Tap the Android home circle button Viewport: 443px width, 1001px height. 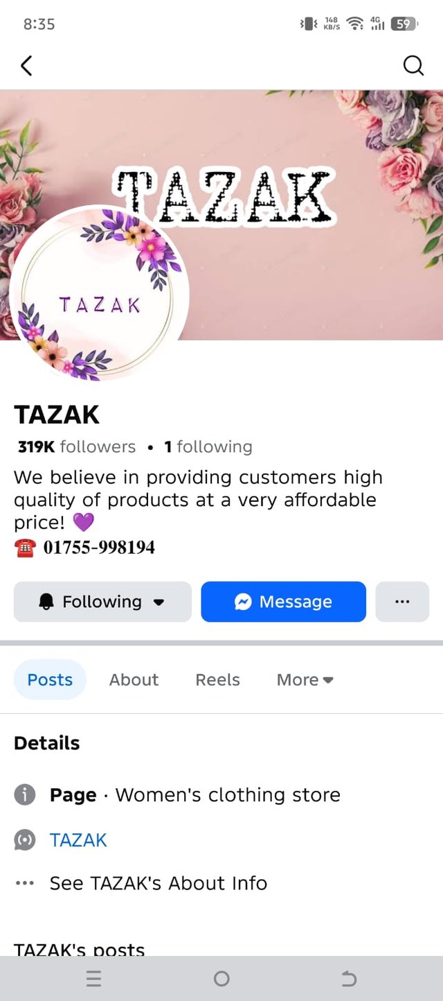point(221,978)
